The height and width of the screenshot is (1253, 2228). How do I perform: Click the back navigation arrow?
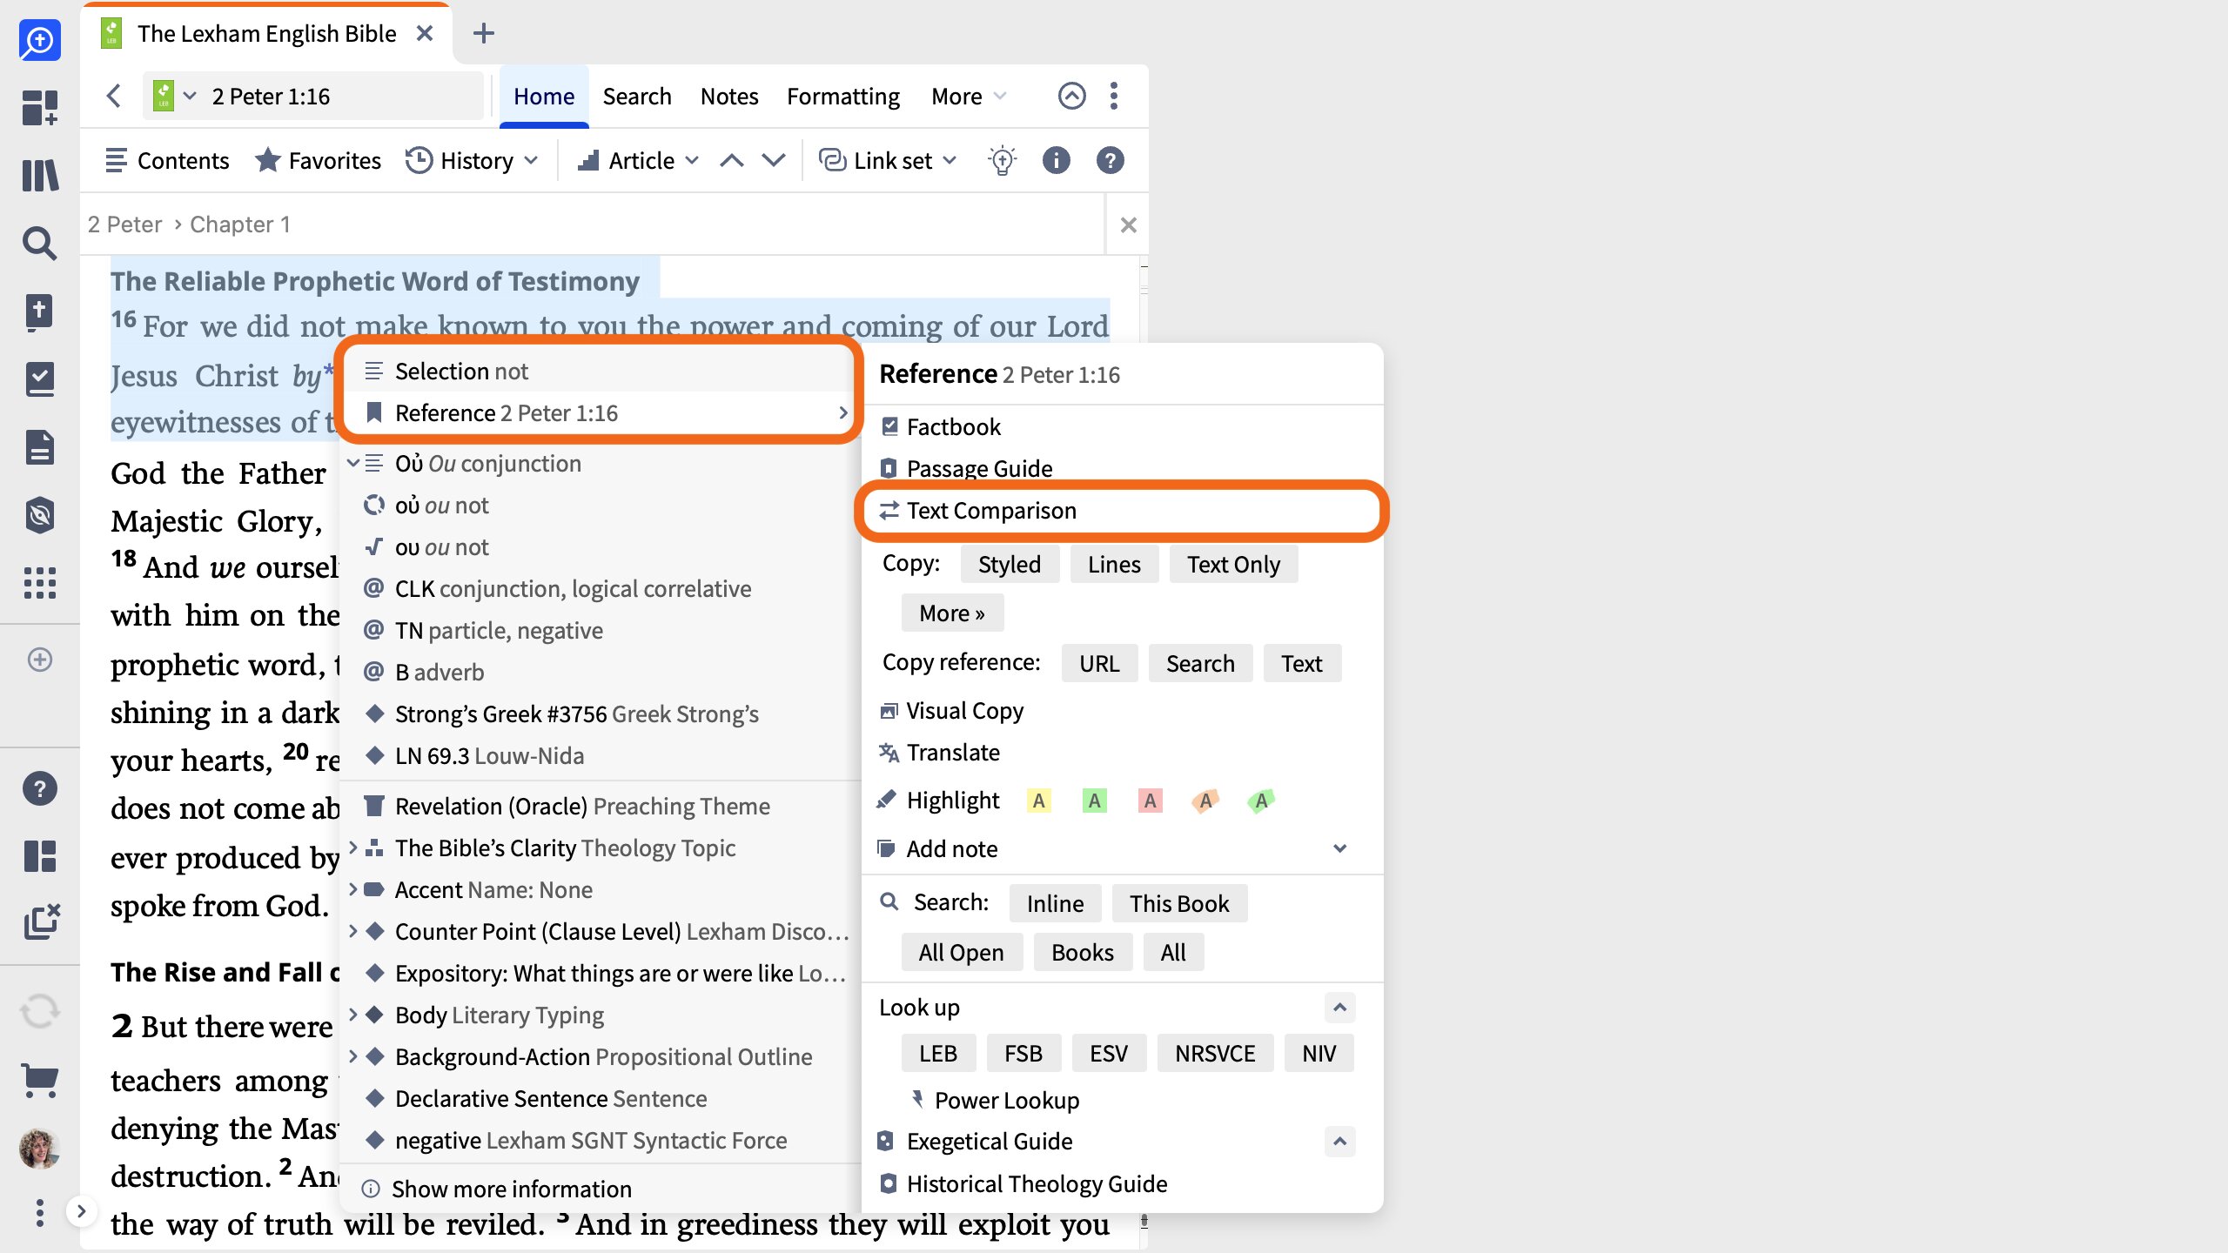(x=114, y=96)
